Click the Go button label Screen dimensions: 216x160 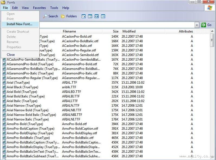click(209, 25)
